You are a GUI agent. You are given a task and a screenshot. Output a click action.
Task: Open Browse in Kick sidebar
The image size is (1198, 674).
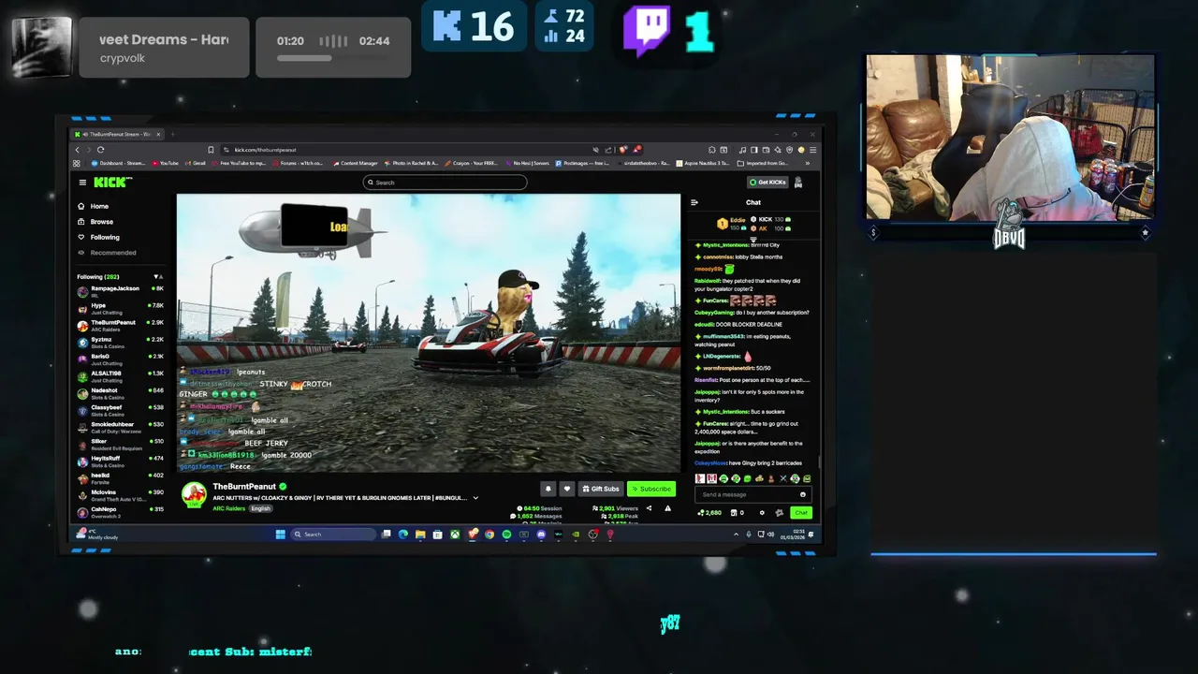pyautogui.click(x=95, y=222)
